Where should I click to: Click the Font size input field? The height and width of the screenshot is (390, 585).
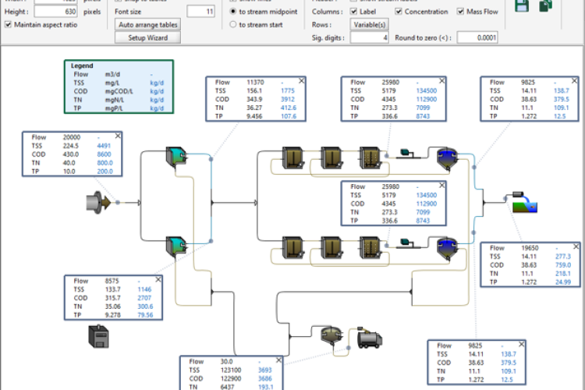pos(200,12)
